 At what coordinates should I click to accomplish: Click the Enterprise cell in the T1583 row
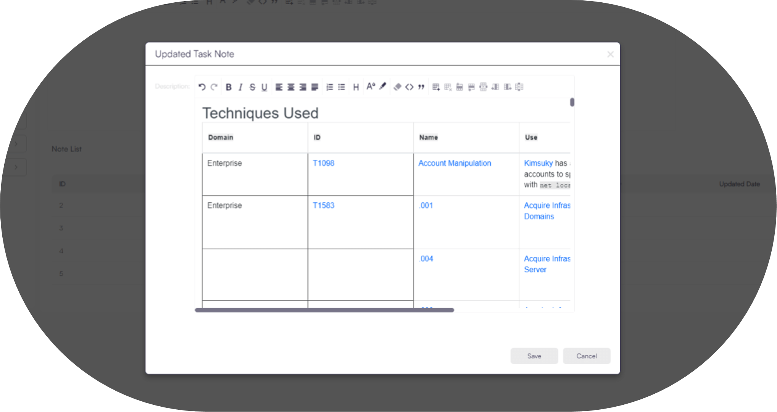point(255,222)
